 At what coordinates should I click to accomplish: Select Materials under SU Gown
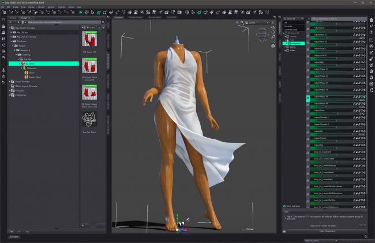tap(31, 67)
